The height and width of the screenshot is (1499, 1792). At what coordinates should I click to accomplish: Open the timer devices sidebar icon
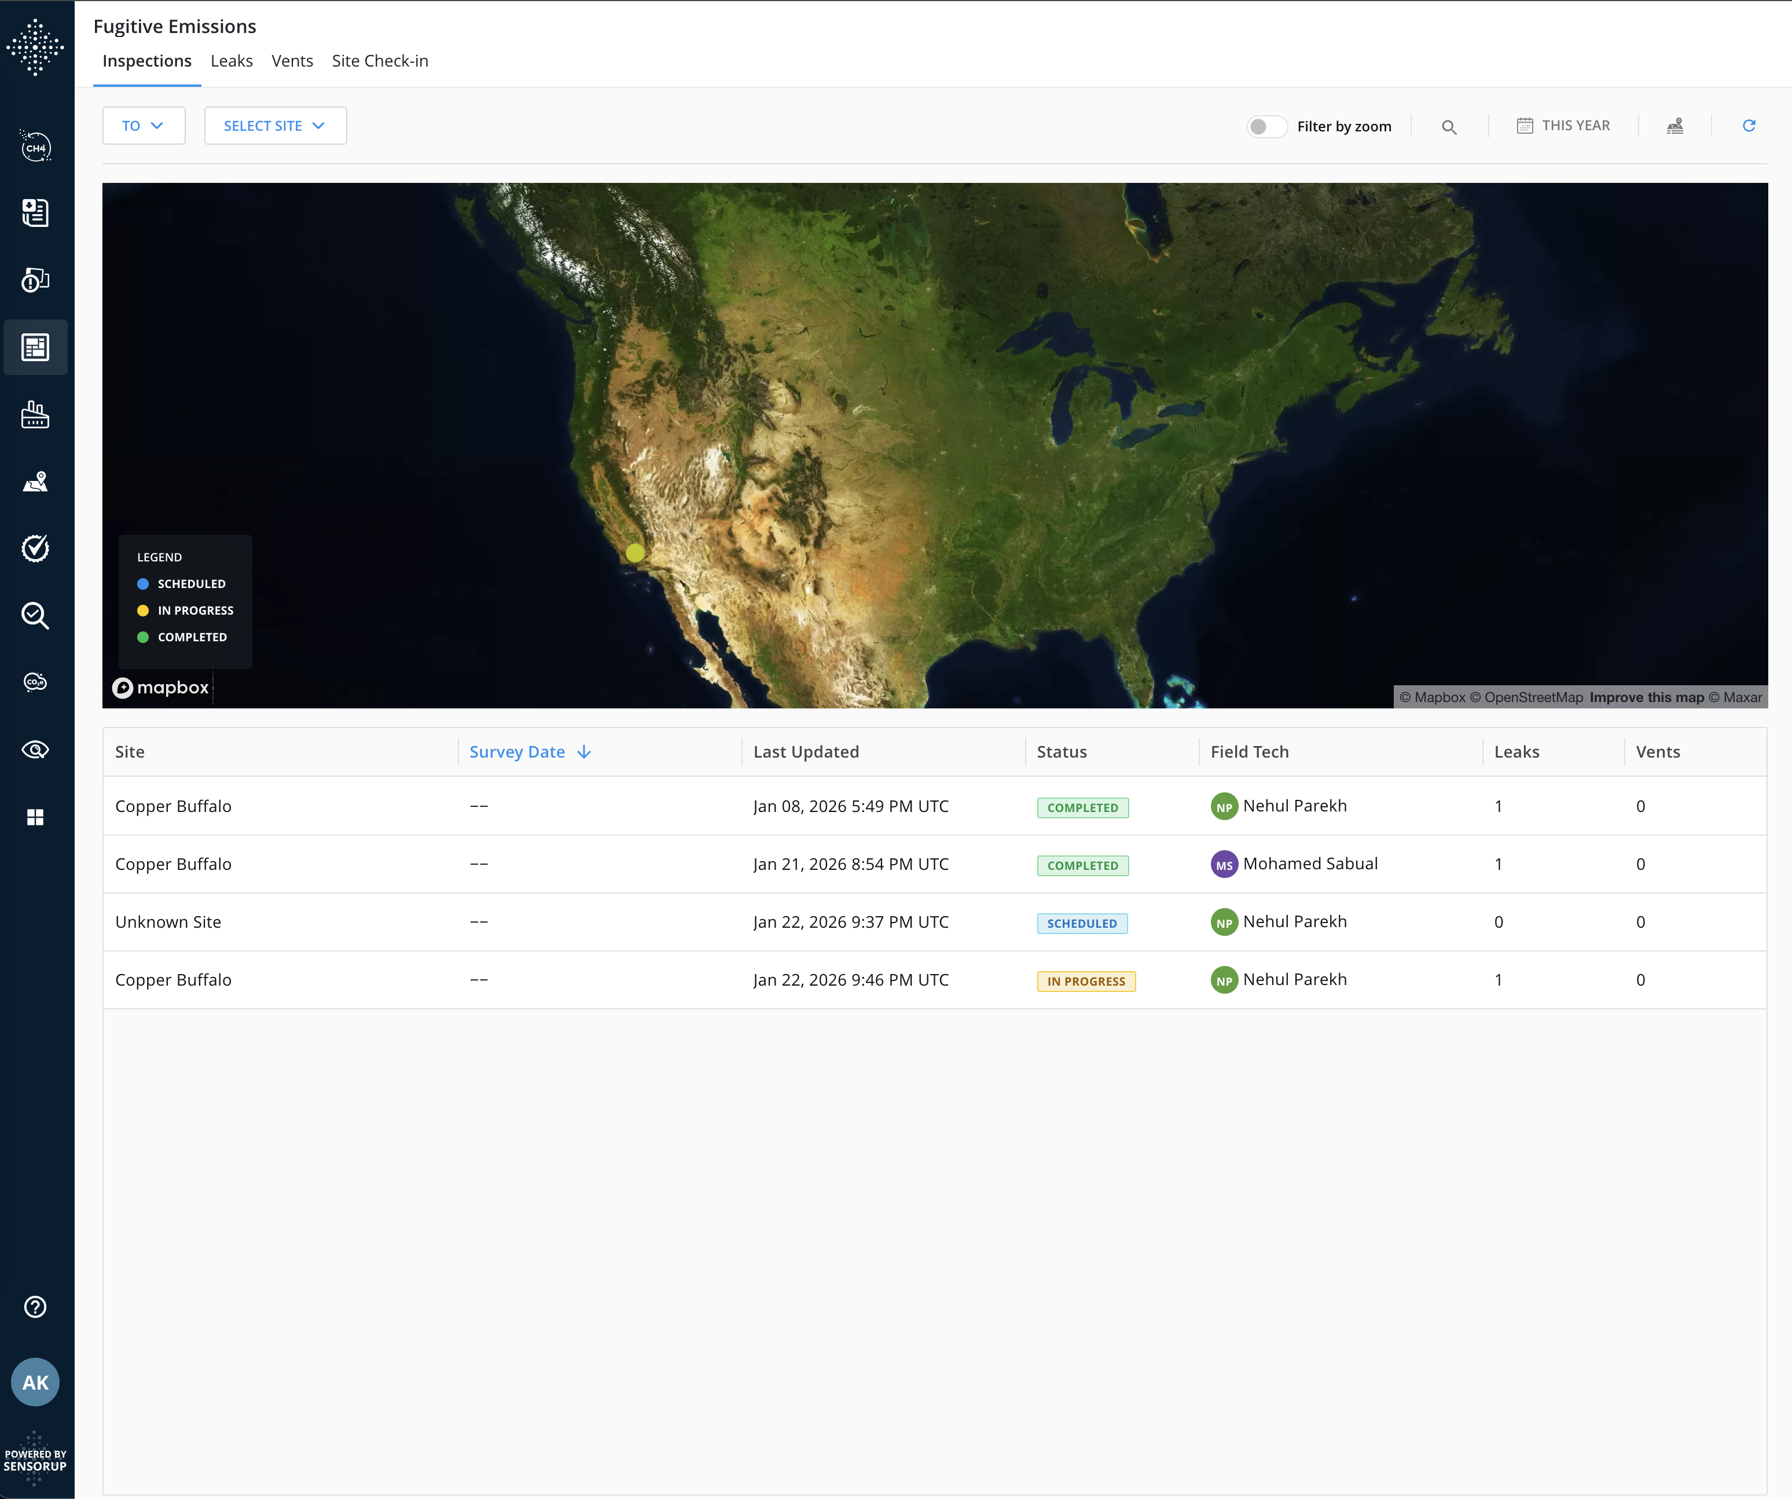pos(35,280)
